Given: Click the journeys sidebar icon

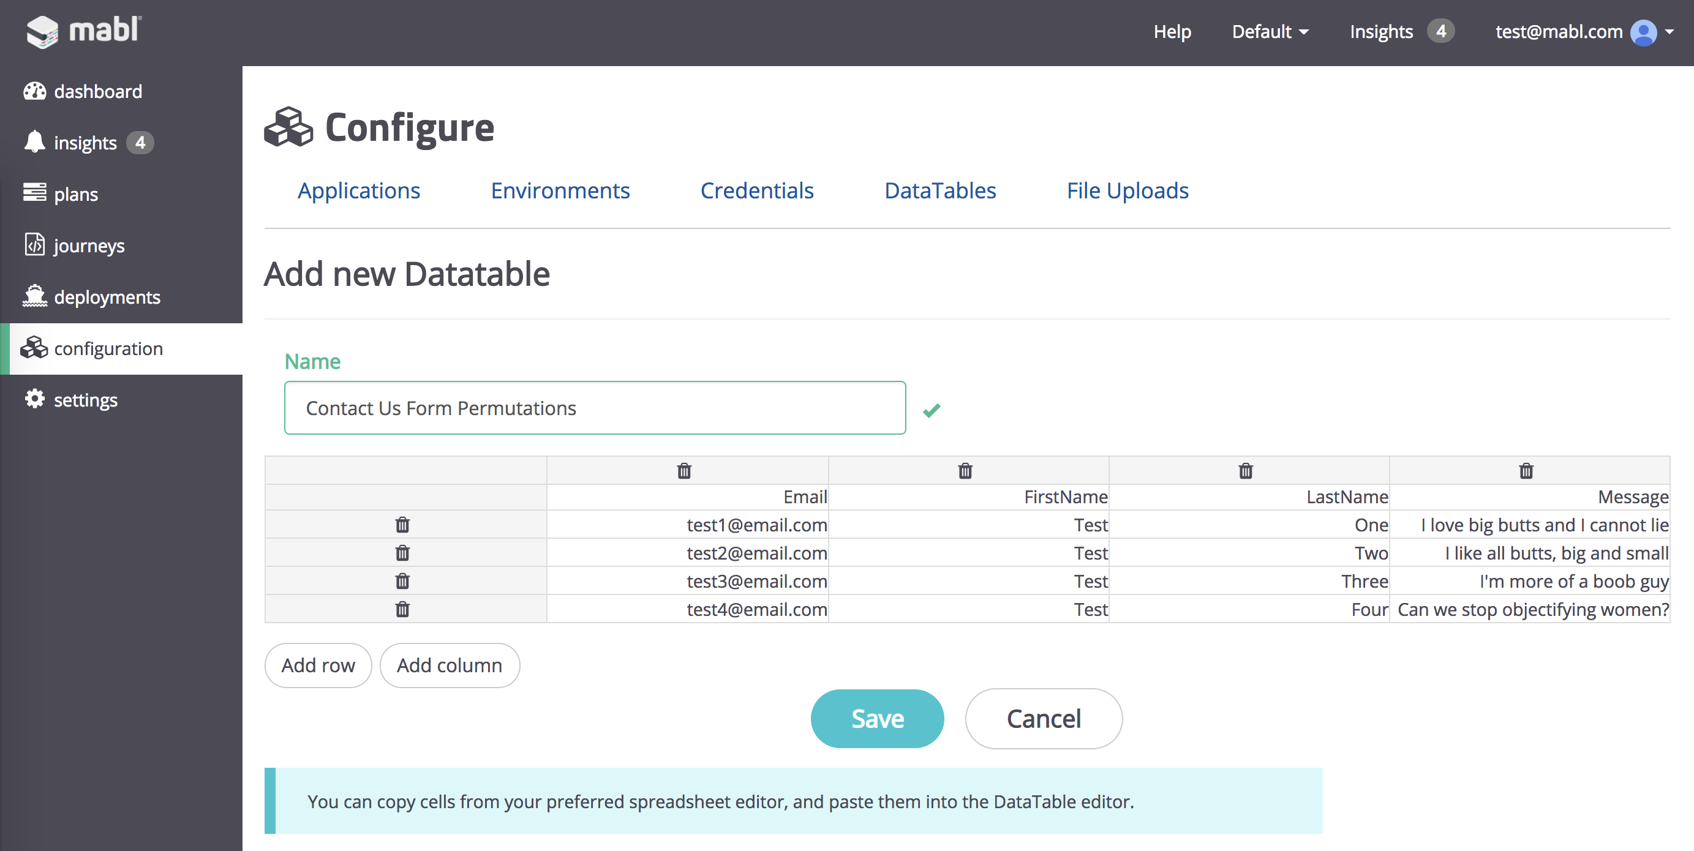Looking at the screenshot, I should click(31, 246).
